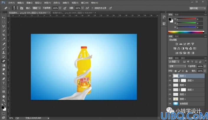The image size is (208, 120).
Task: Hide layer 图层 2 with its eye icon
Action: tap(170, 94)
